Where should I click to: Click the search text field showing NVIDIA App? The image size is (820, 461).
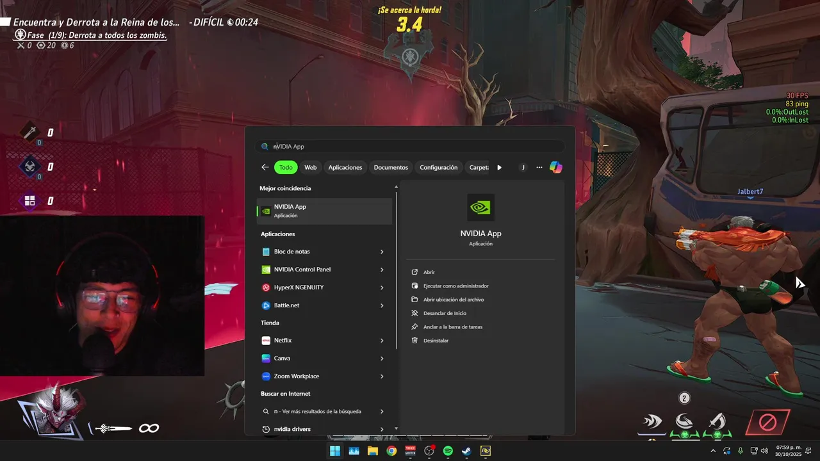pos(410,147)
